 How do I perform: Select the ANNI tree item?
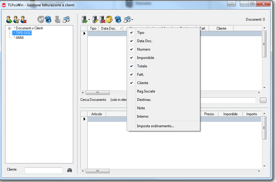coord(20,38)
